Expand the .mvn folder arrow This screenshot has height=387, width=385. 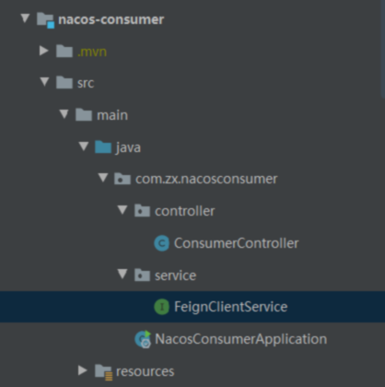click(44, 51)
